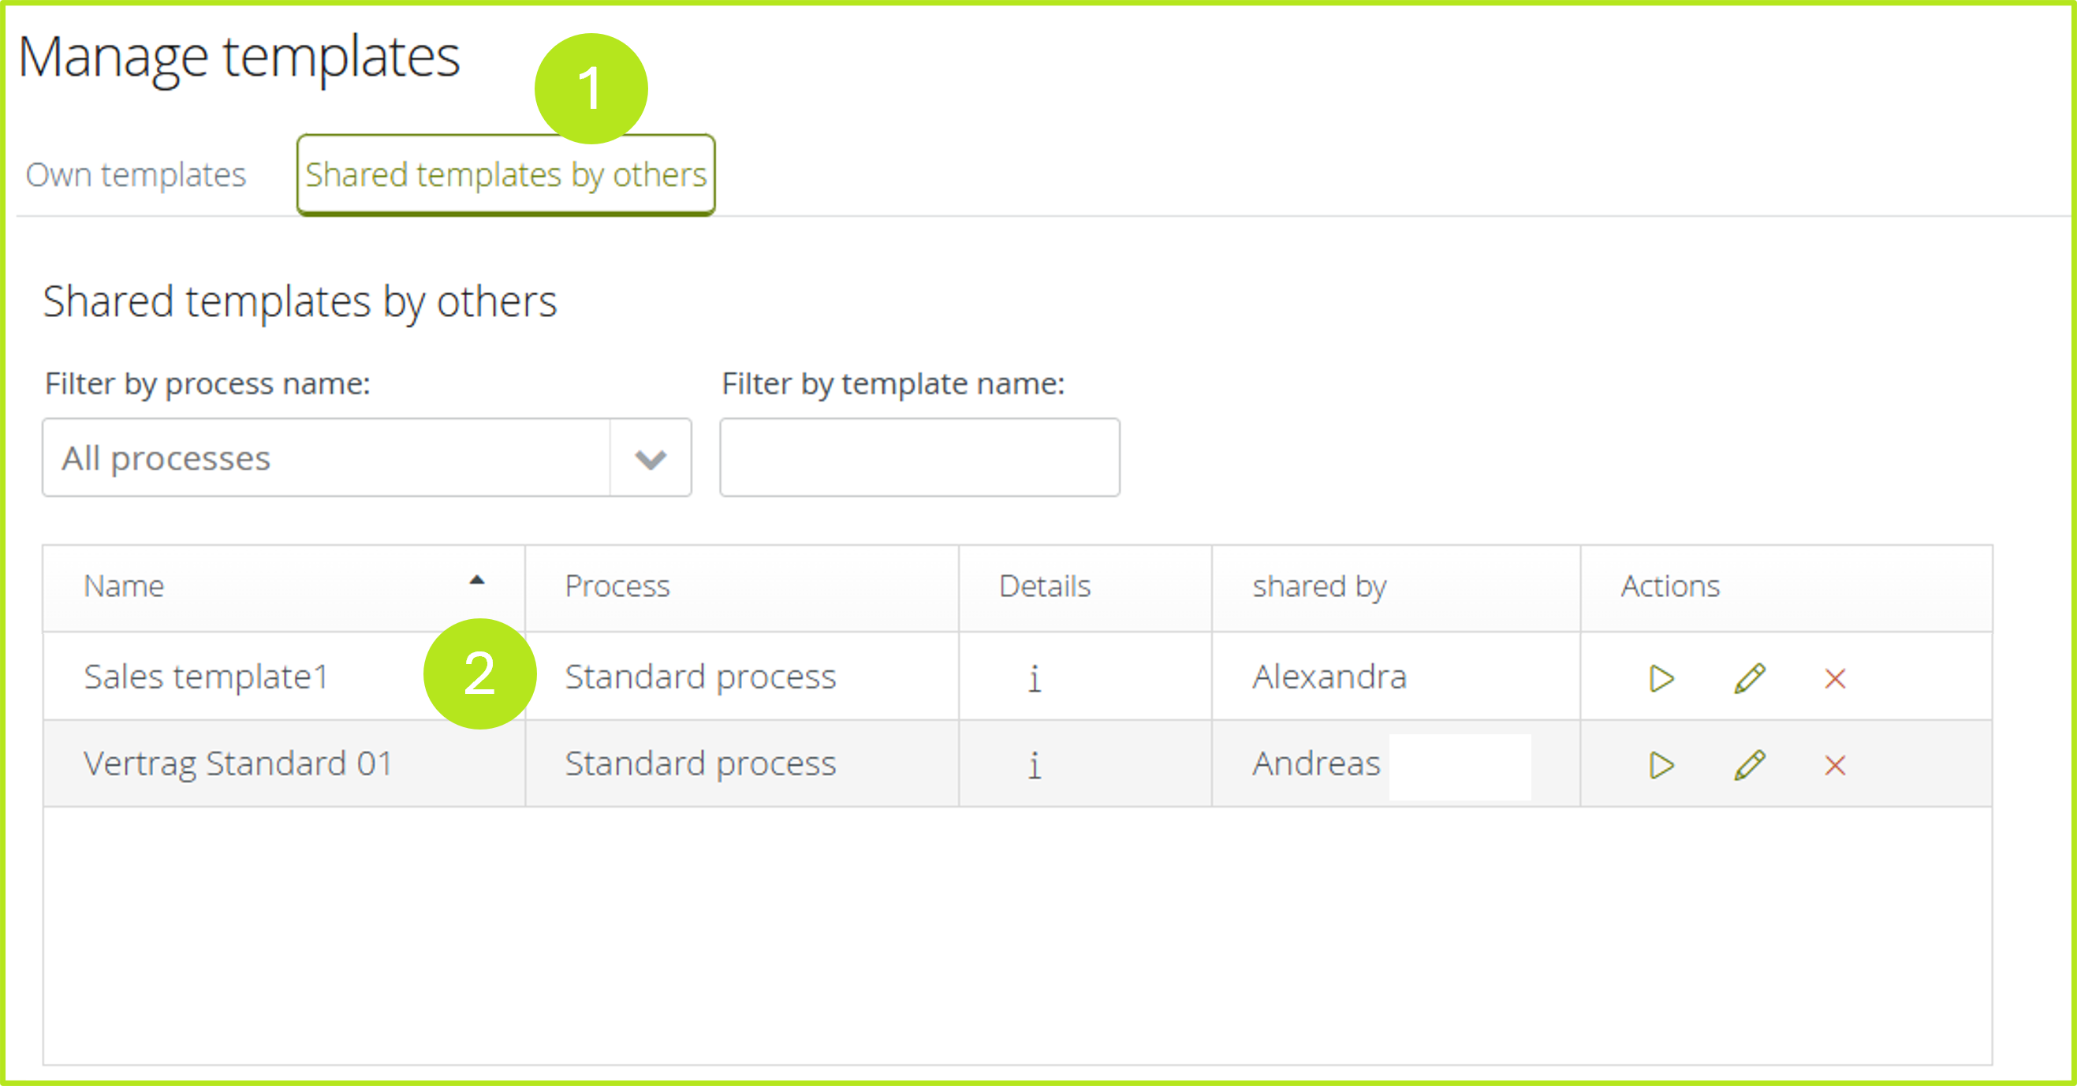Open the All processes dropdown
The width and height of the screenshot is (2077, 1086).
coord(326,458)
